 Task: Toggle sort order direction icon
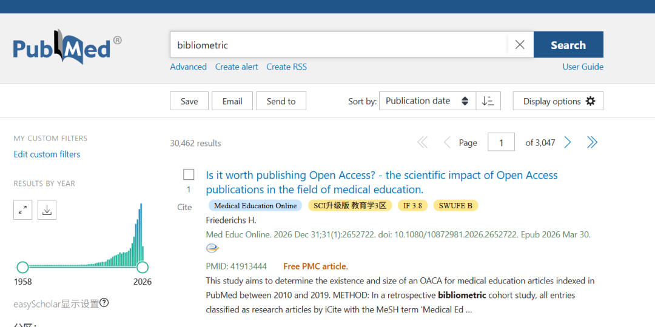[488, 101]
